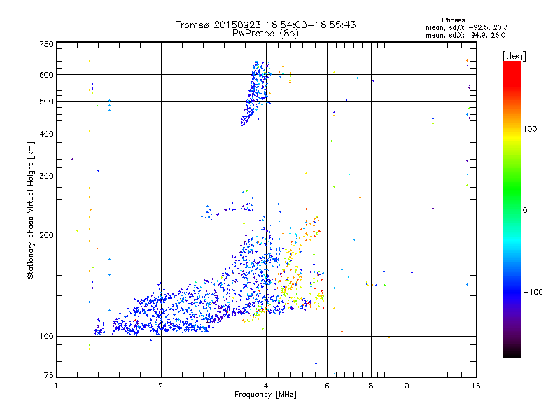The image size is (560, 420).
Task: Click the plot title 'Tromsø 20150923 18:54:00-18:55:43'
Action: click(265, 24)
